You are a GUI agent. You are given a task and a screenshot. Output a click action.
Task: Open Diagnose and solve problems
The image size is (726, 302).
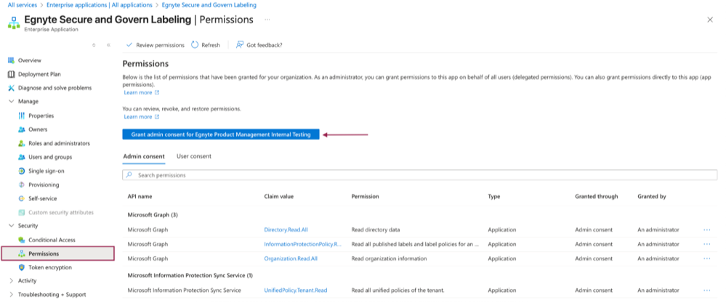tap(55, 88)
